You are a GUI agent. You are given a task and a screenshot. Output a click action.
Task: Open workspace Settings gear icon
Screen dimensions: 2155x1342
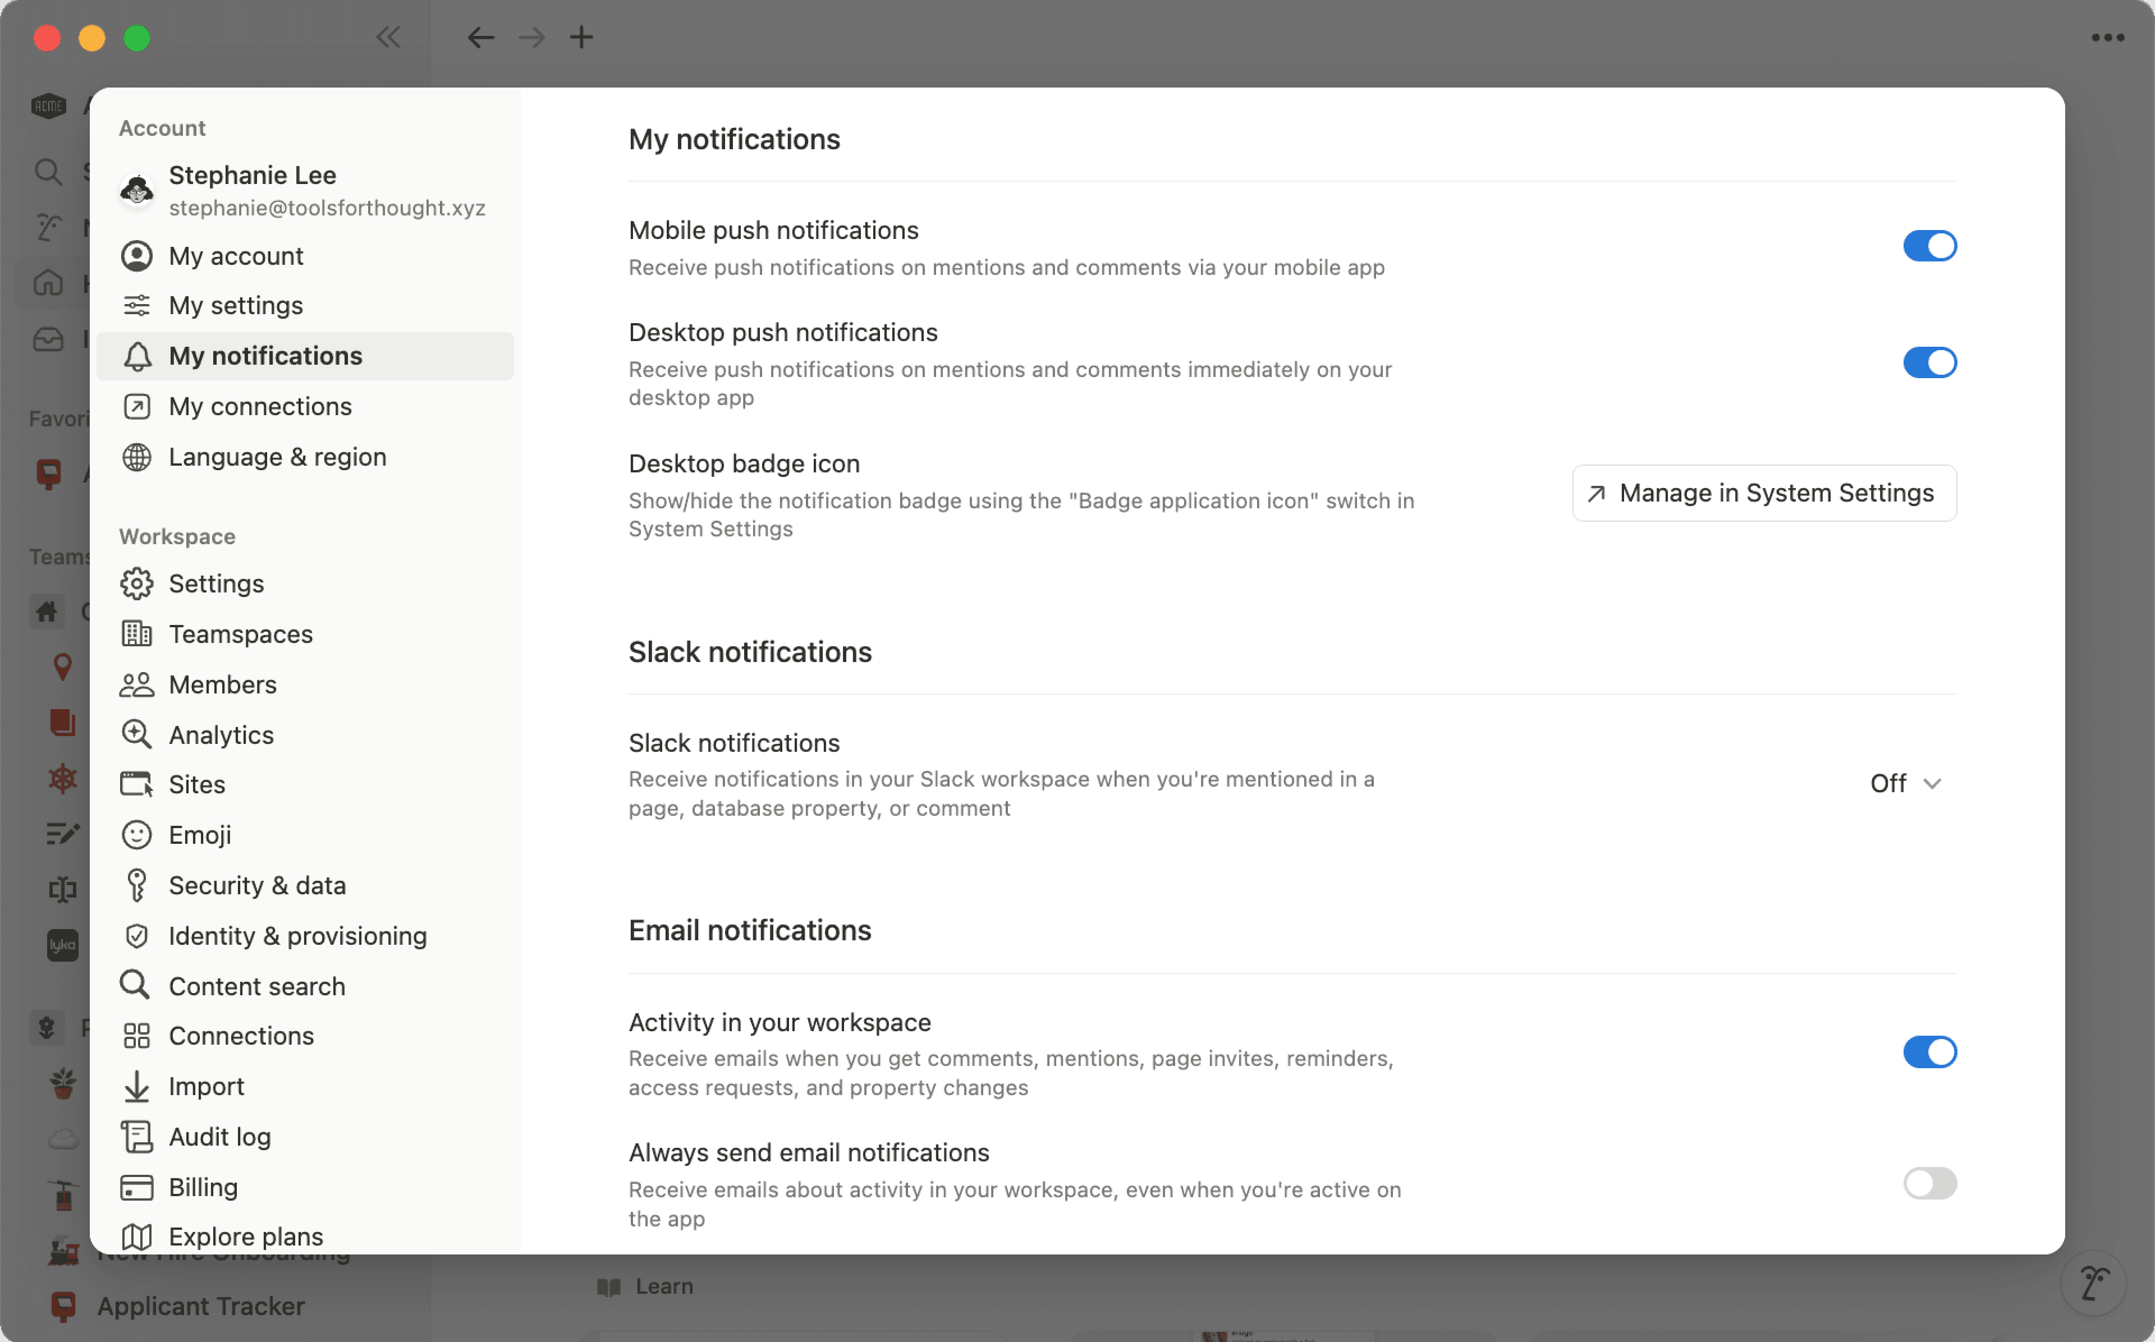[x=137, y=584]
